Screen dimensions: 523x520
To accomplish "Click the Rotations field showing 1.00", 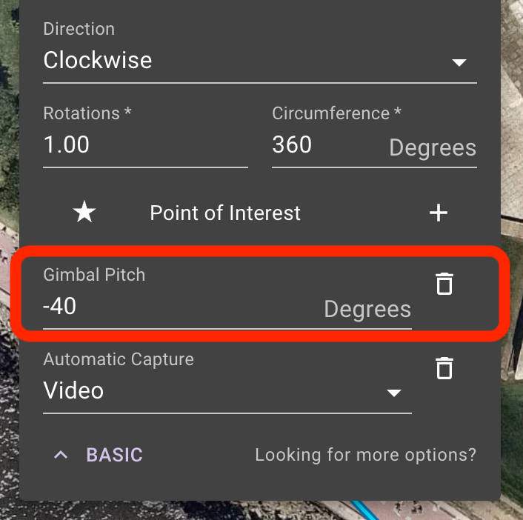I will (x=145, y=144).
